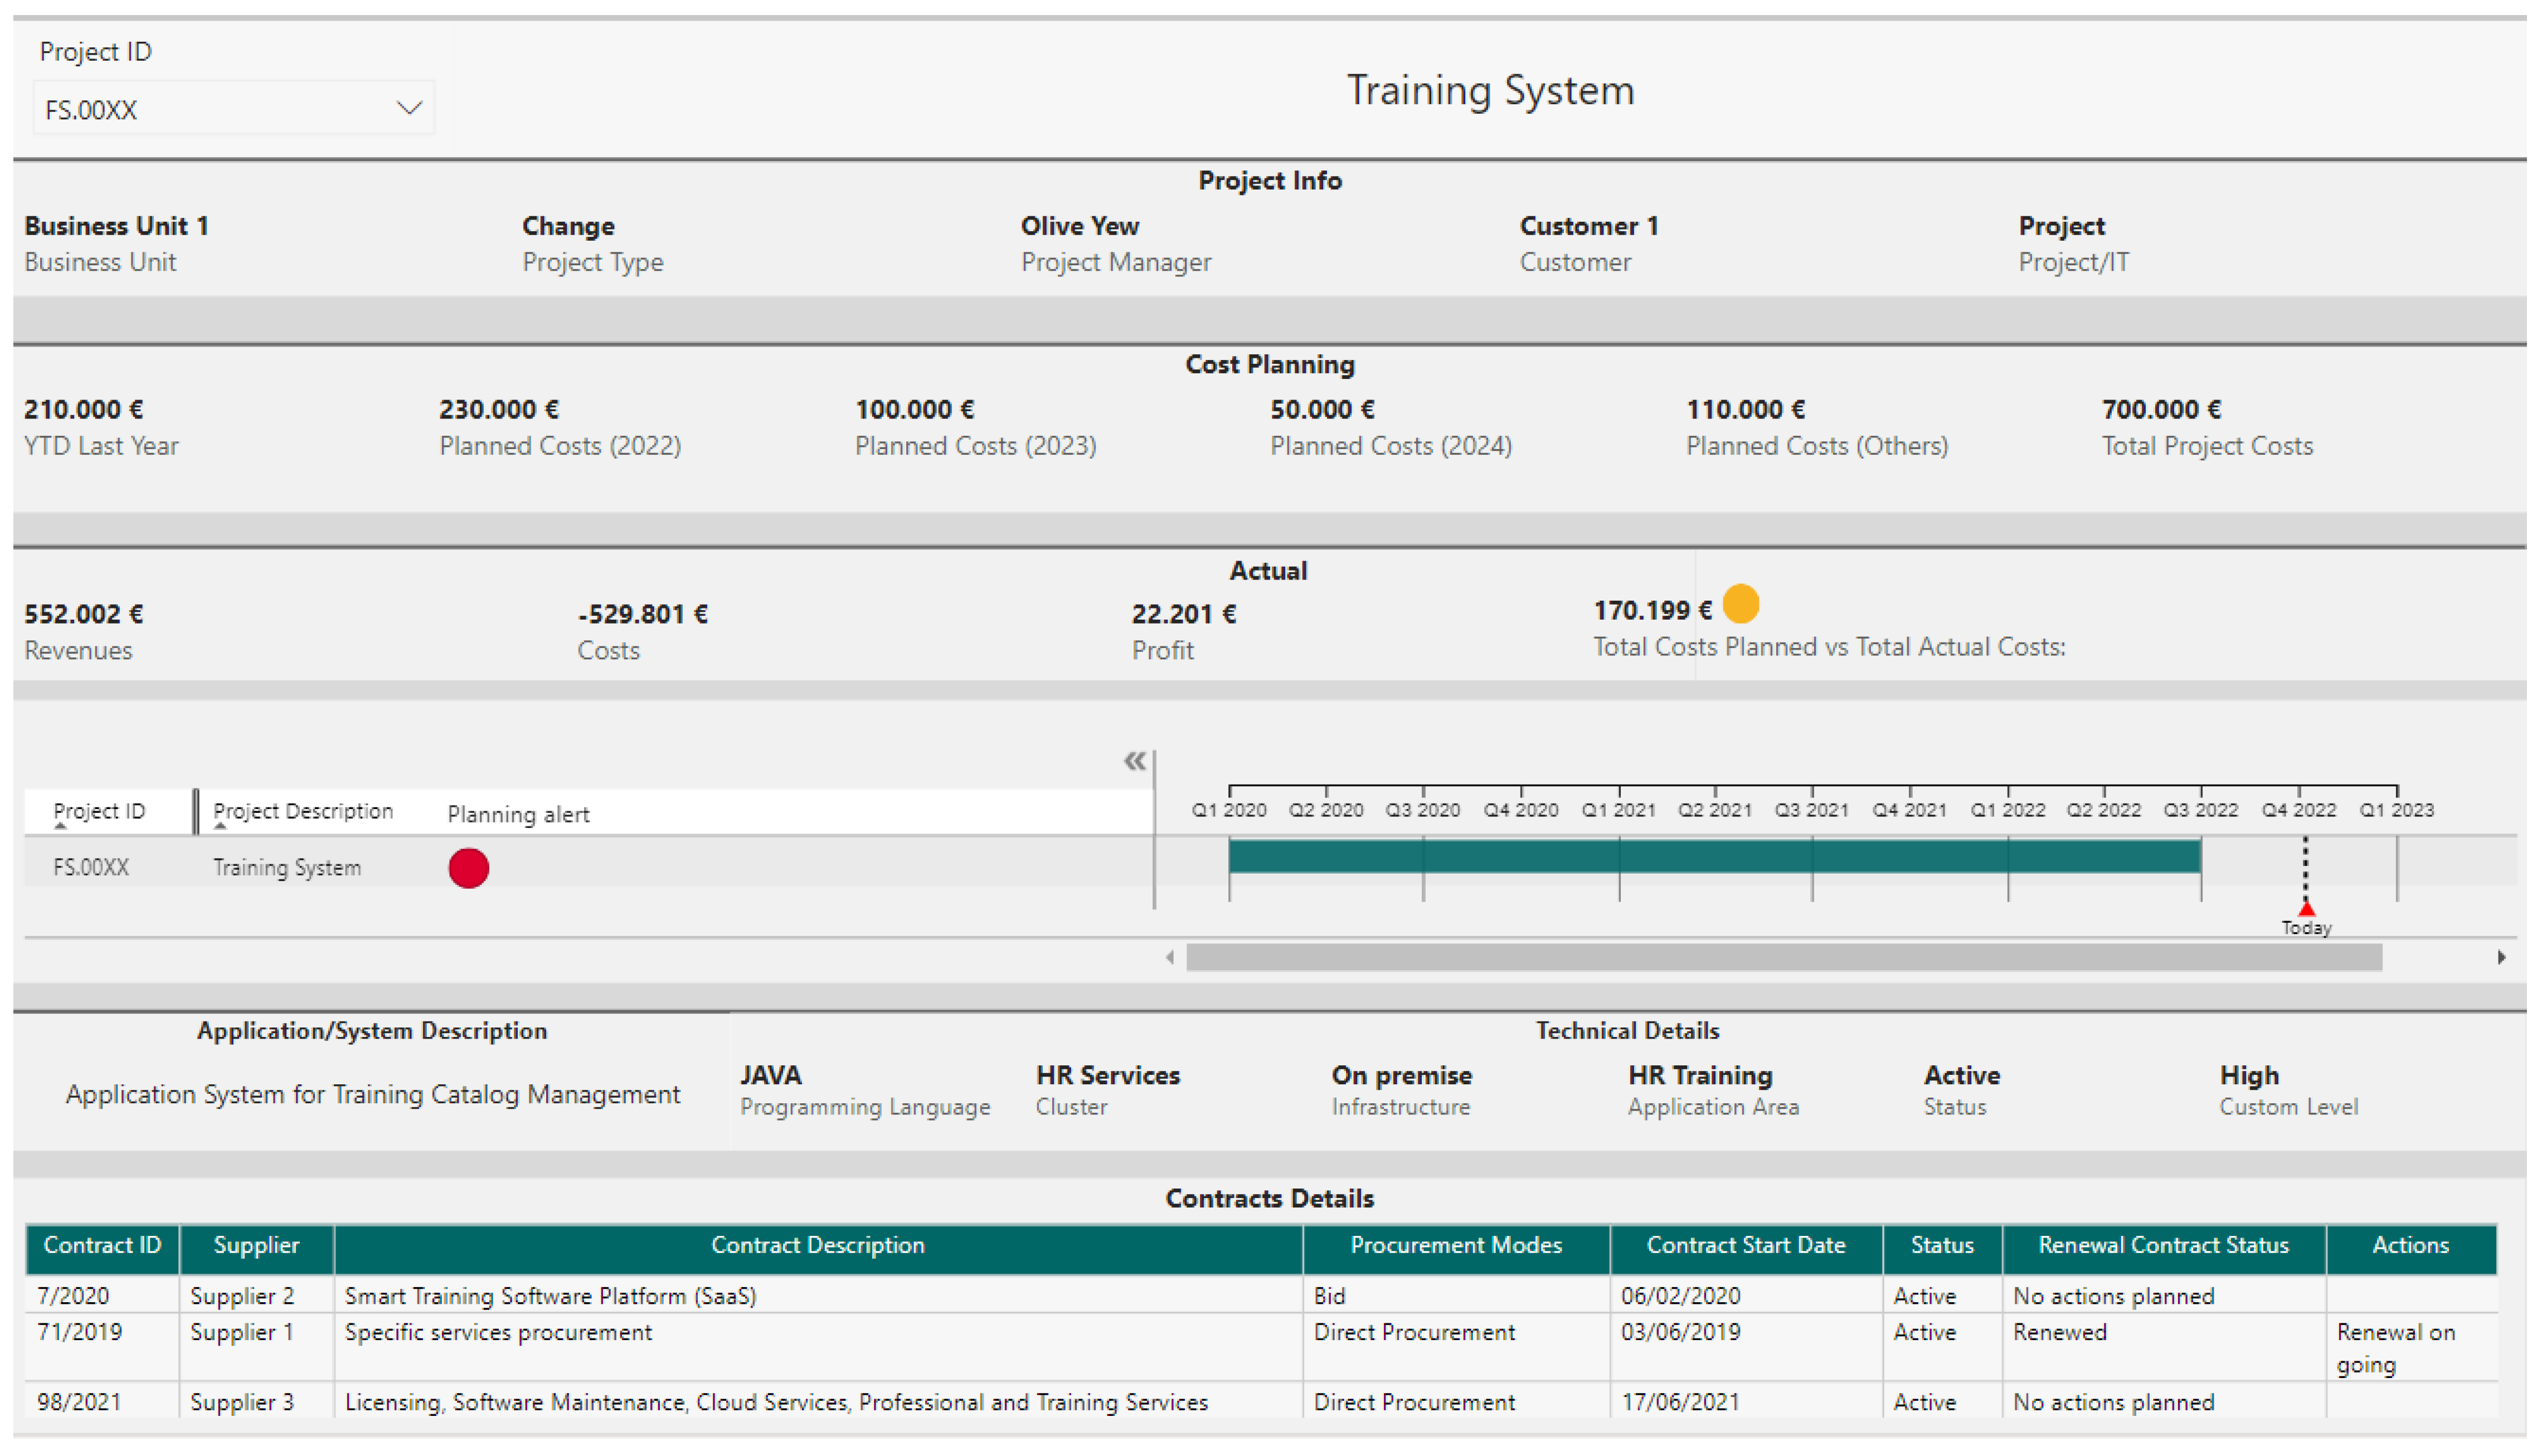Click the Q4 2022 timeline label
Image resolution: width=2542 pixels, height=1456 pixels.
pos(2299,811)
